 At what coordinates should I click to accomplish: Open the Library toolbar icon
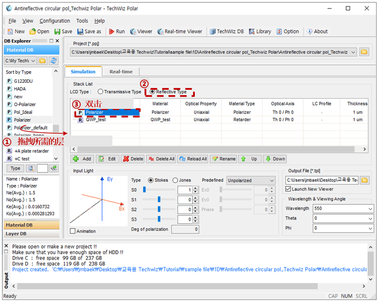[x=260, y=32]
